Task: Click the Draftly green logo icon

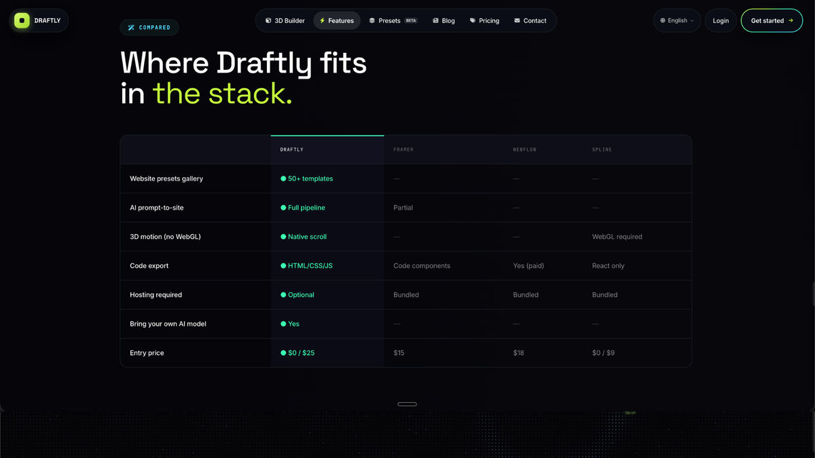Action: 22,20
